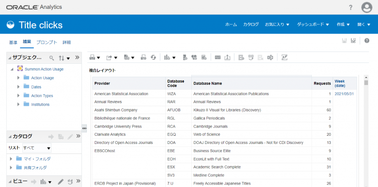Click the rearrange layouts toolbar icon

pos(251,57)
